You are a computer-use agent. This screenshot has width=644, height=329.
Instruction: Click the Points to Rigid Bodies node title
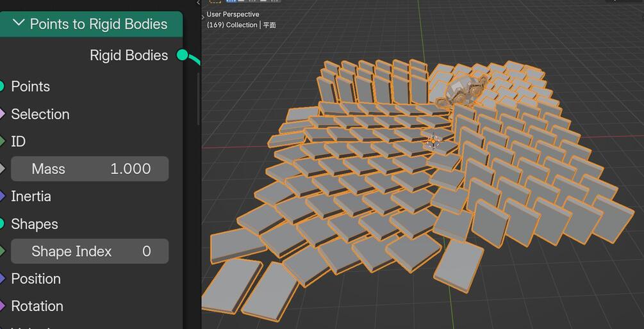(x=99, y=24)
